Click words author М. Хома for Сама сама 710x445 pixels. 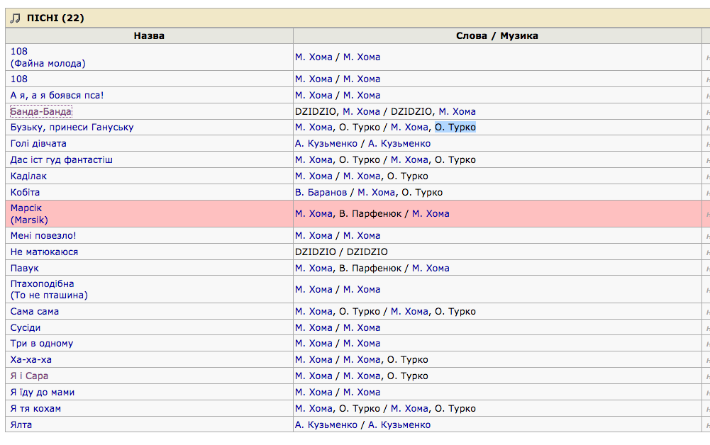pos(314,312)
